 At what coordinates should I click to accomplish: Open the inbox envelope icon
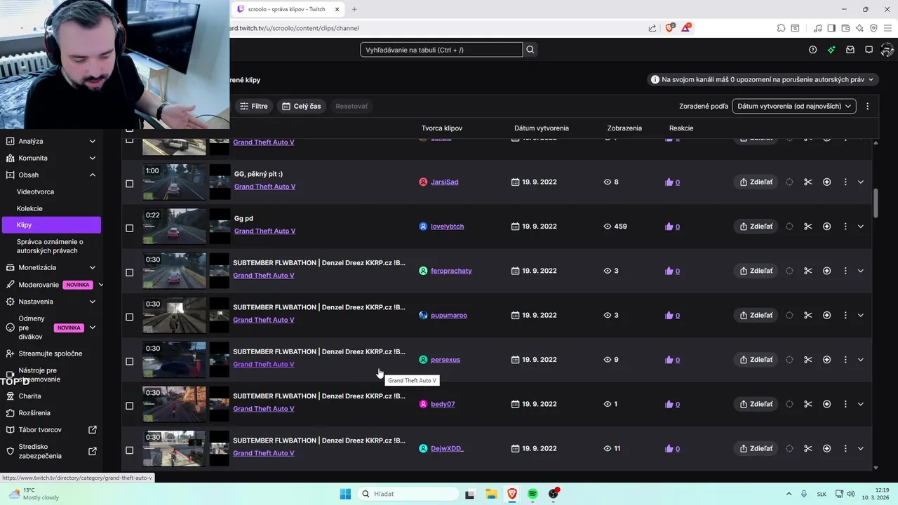tap(850, 50)
